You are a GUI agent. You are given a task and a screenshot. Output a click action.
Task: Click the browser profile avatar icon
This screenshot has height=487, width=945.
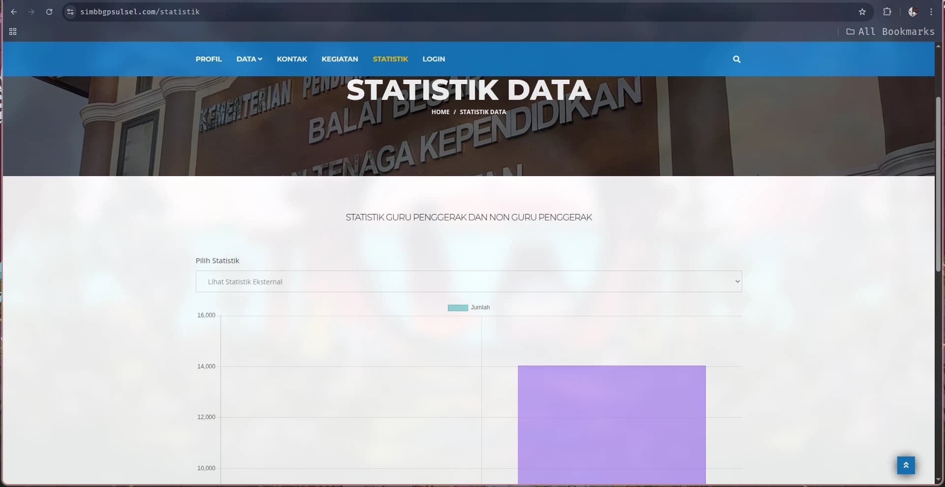tap(912, 11)
